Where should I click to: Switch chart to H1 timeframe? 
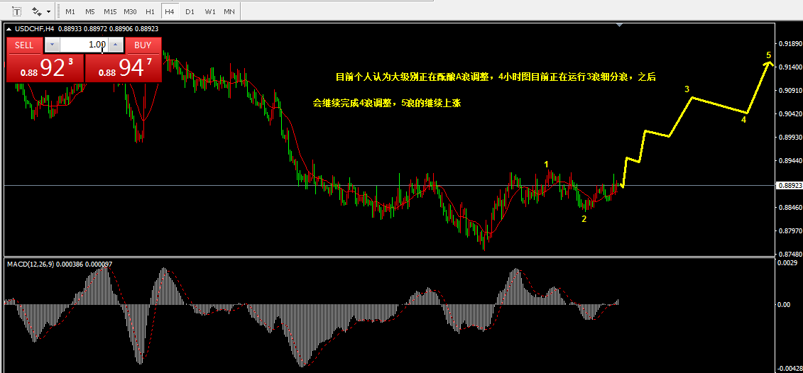coord(150,11)
